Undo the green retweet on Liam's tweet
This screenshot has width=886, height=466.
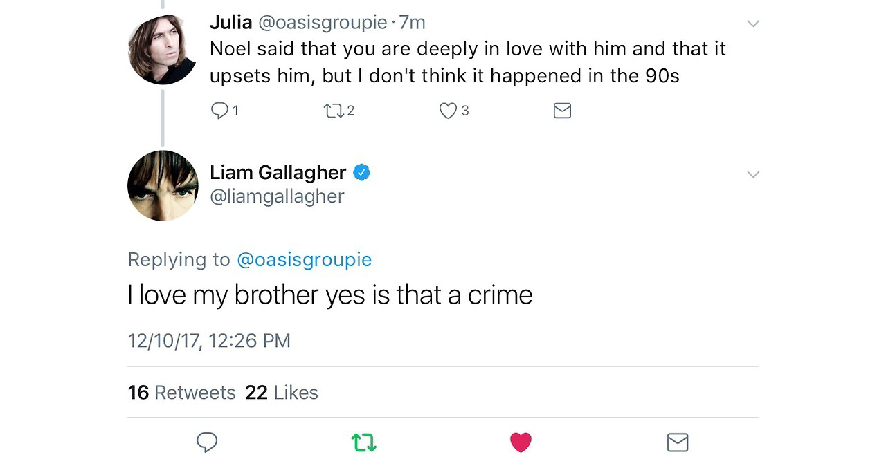[364, 442]
